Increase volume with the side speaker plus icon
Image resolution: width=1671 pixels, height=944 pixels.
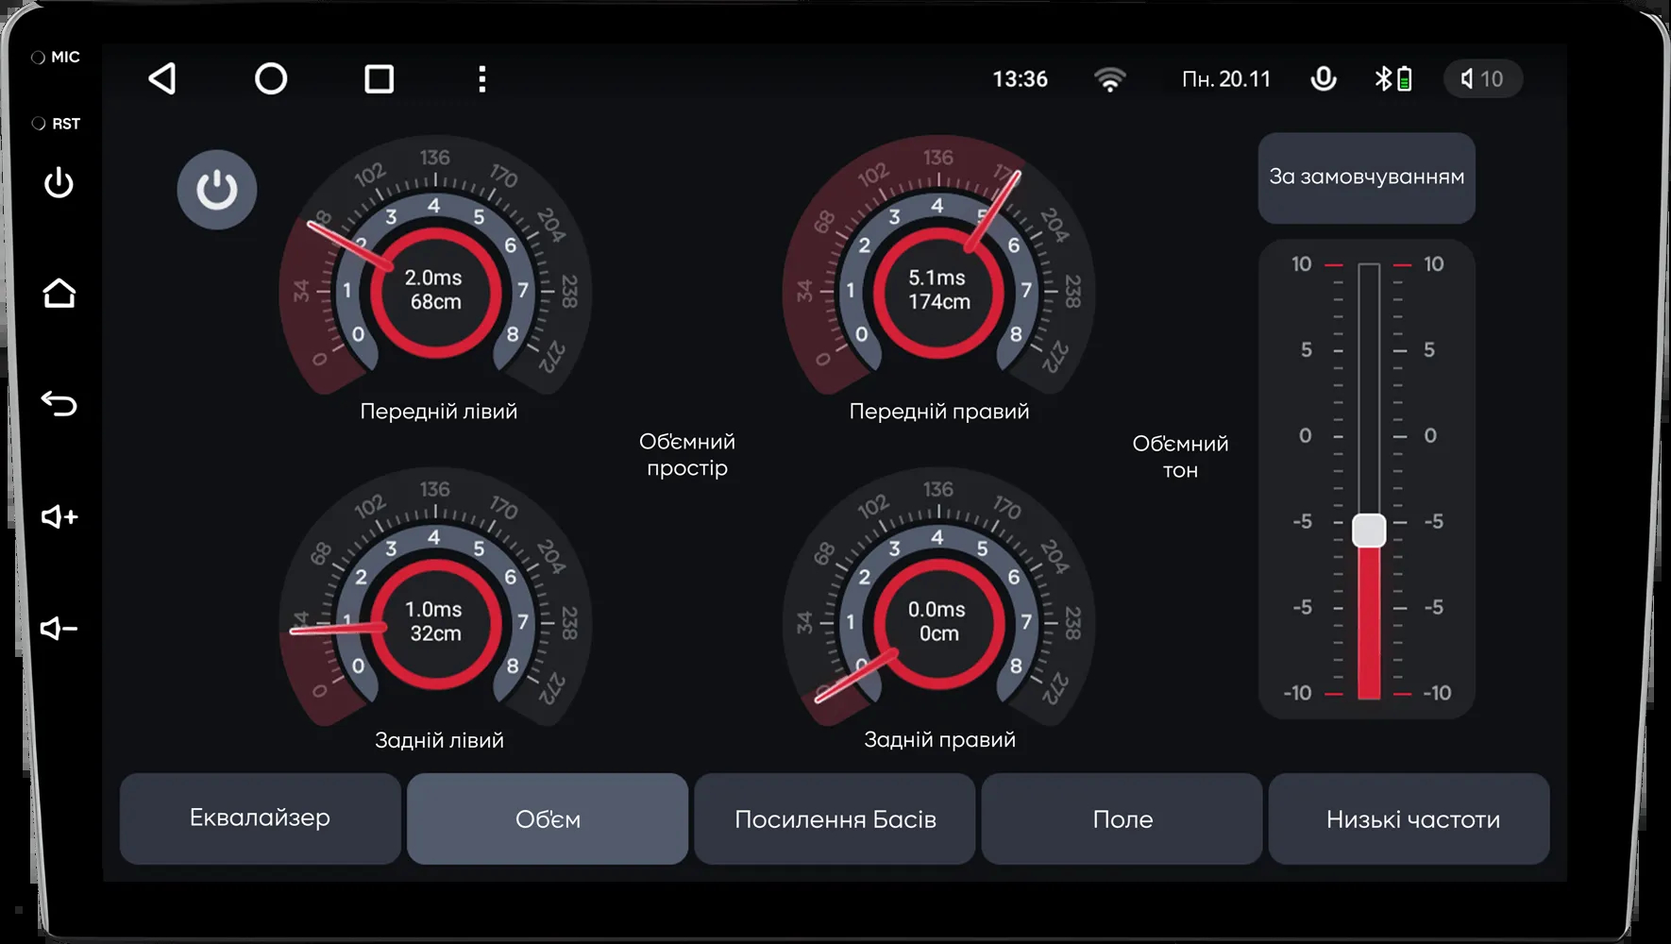coord(59,516)
